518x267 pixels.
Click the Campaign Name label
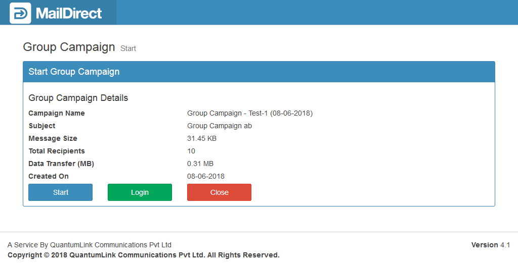pos(57,113)
